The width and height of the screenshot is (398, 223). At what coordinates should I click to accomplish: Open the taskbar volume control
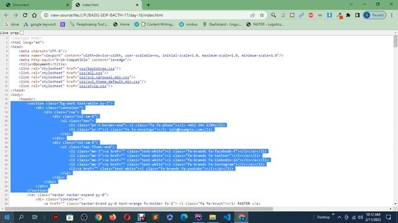[x=361, y=217]
